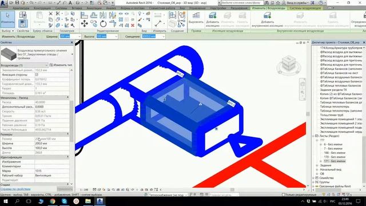The image size is (366, 206).
Task: Open the Выбор panel dropdown
Action: tap(7, 31)
